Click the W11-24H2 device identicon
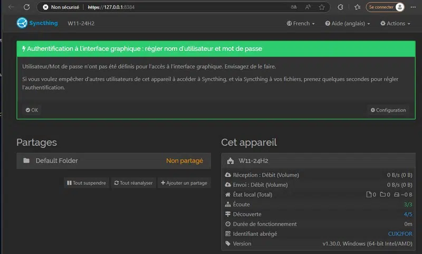 [x=231, y=161]
